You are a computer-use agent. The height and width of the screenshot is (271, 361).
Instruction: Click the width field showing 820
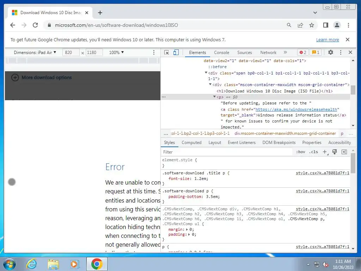[x=71, y=53]
